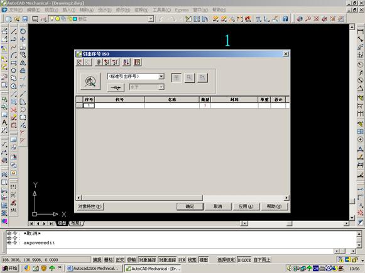
Task: Click the 对象特性 object properties button
Action: click(x=90, y=206)
